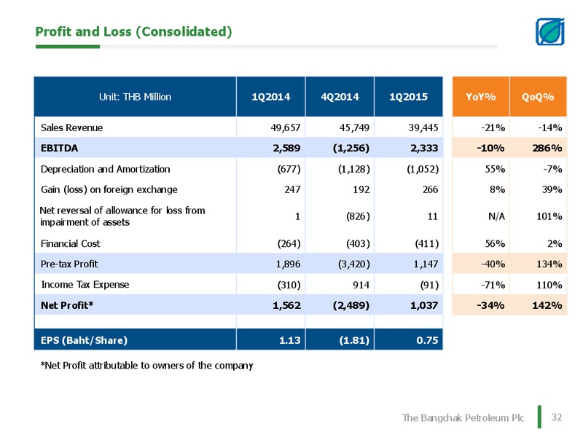Viewport: 583px width, 437px height.
Task: Click Financial Cost value (403)
Action: [358, 244]
